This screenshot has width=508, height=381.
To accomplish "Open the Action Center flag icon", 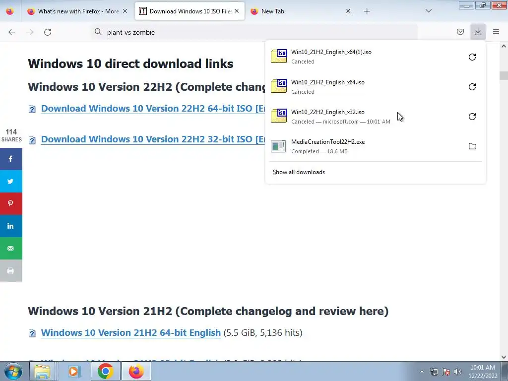I will pyautogui.click(x=446, y=372).
